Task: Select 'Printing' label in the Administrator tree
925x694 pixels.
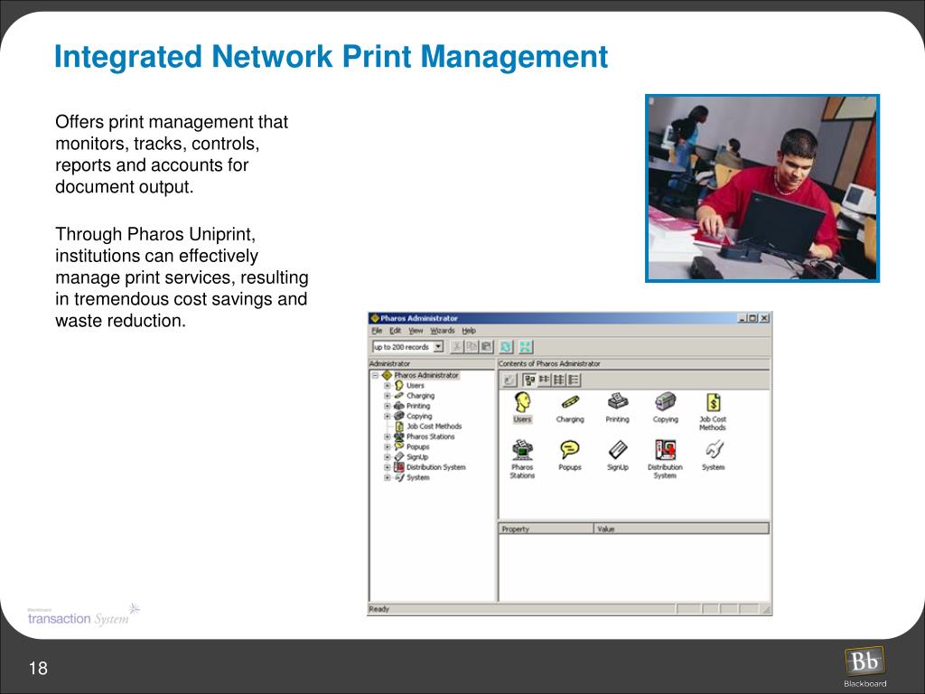Action: pos(417,406)
